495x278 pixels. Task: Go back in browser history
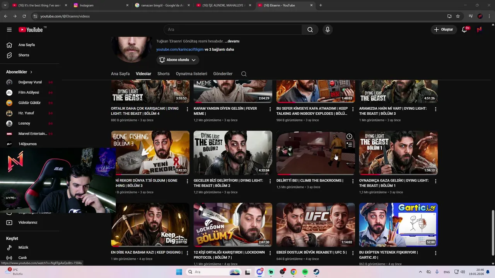[x=5, y=16]
